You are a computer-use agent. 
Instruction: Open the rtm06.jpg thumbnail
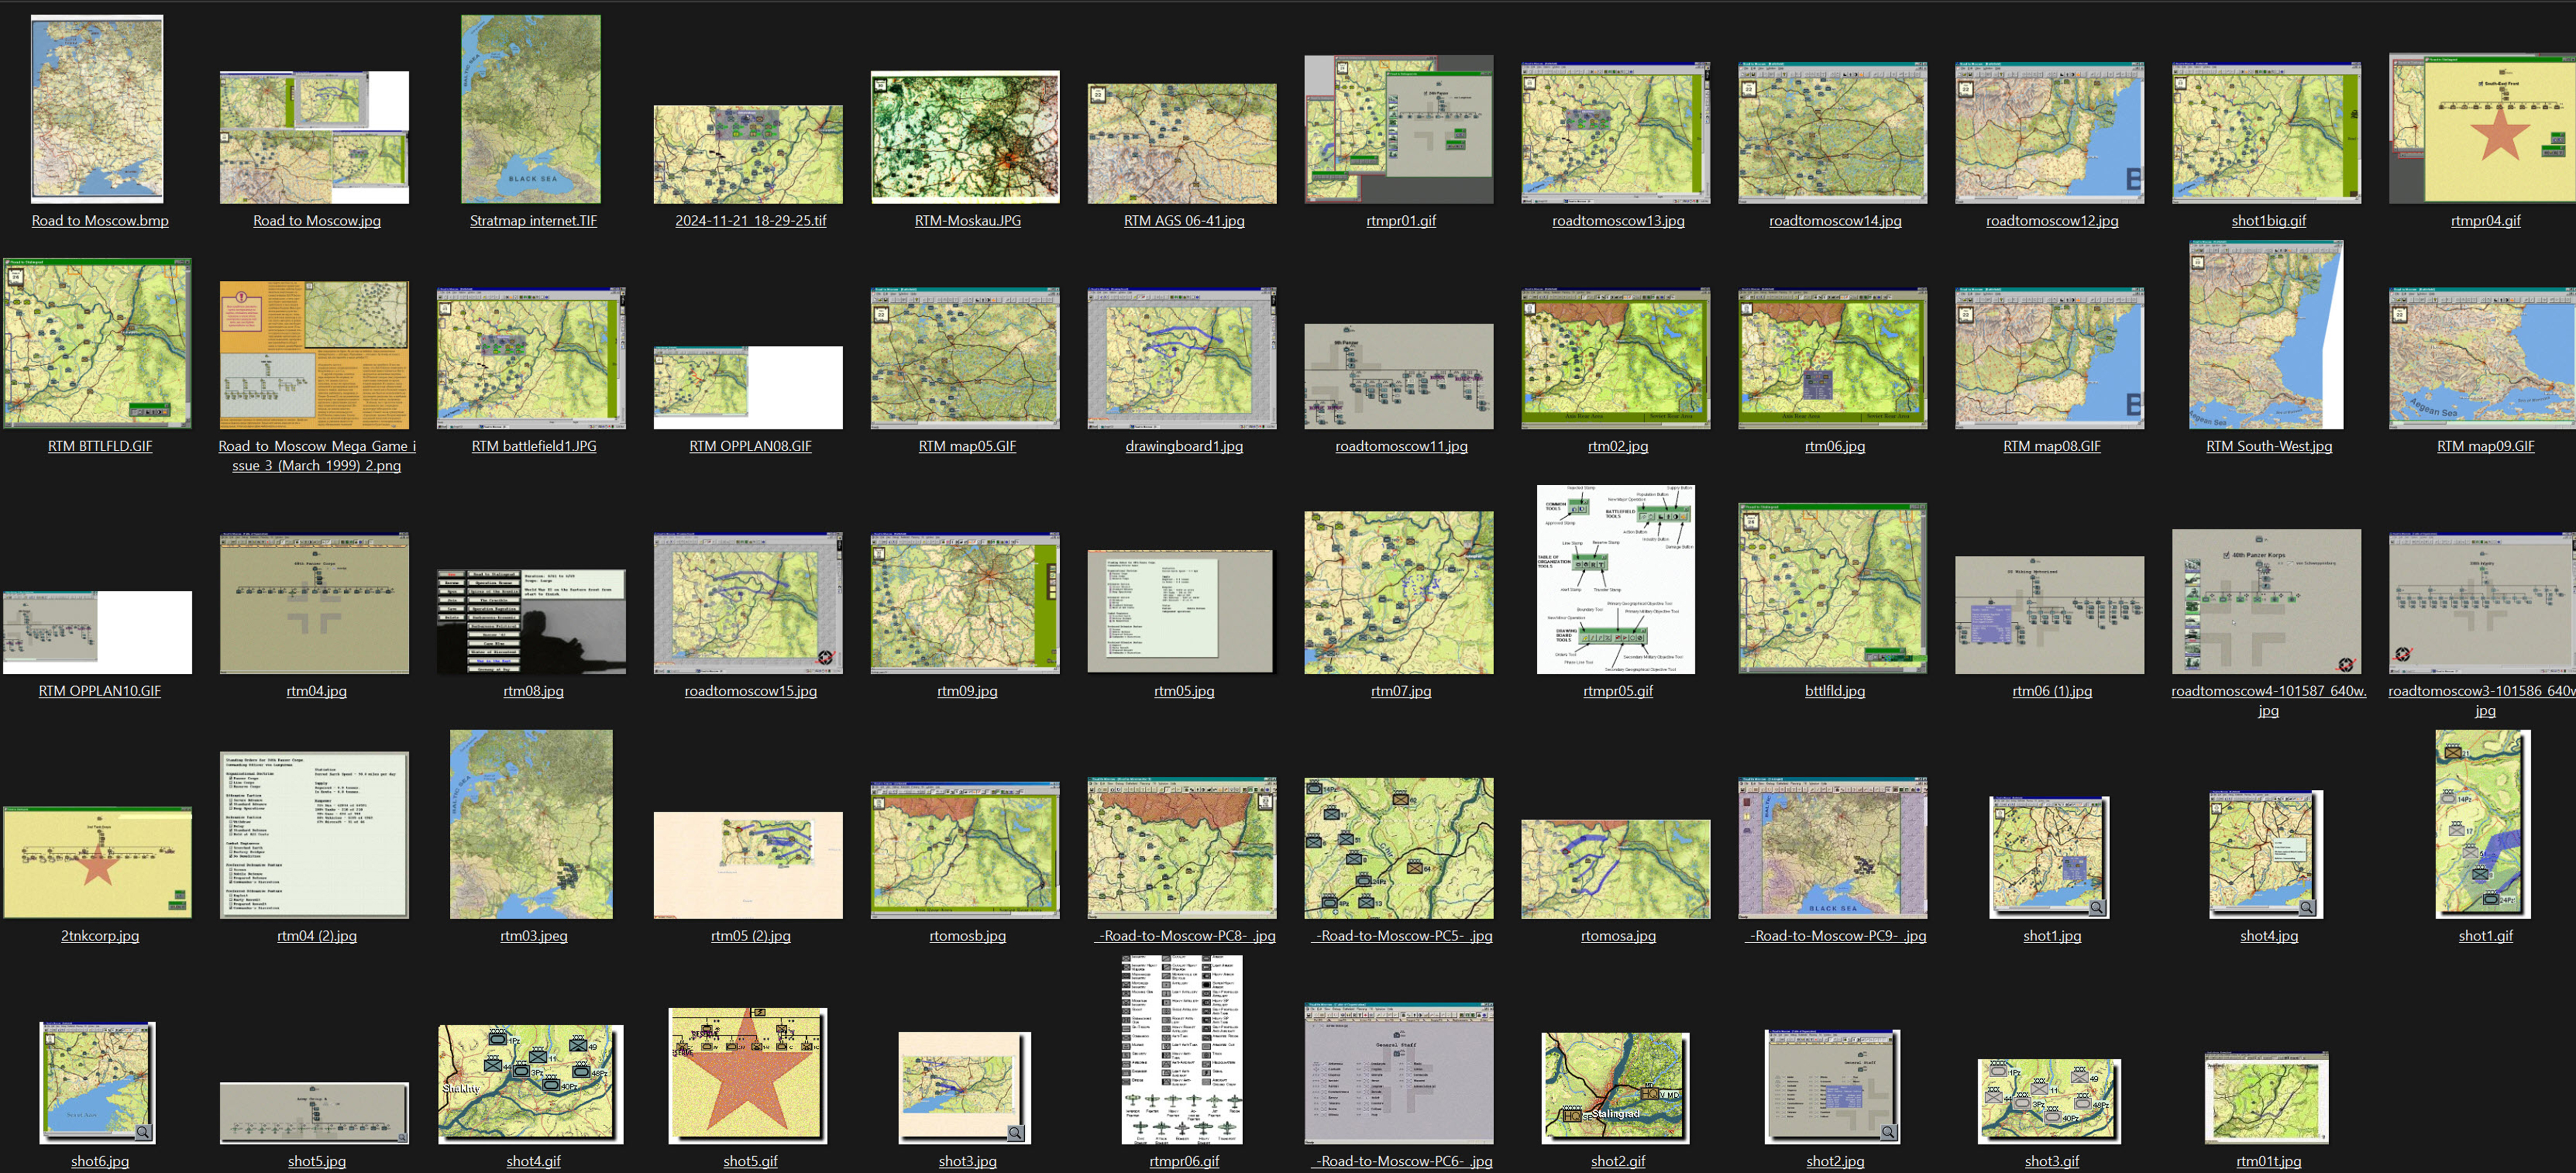pos(1833,358)
